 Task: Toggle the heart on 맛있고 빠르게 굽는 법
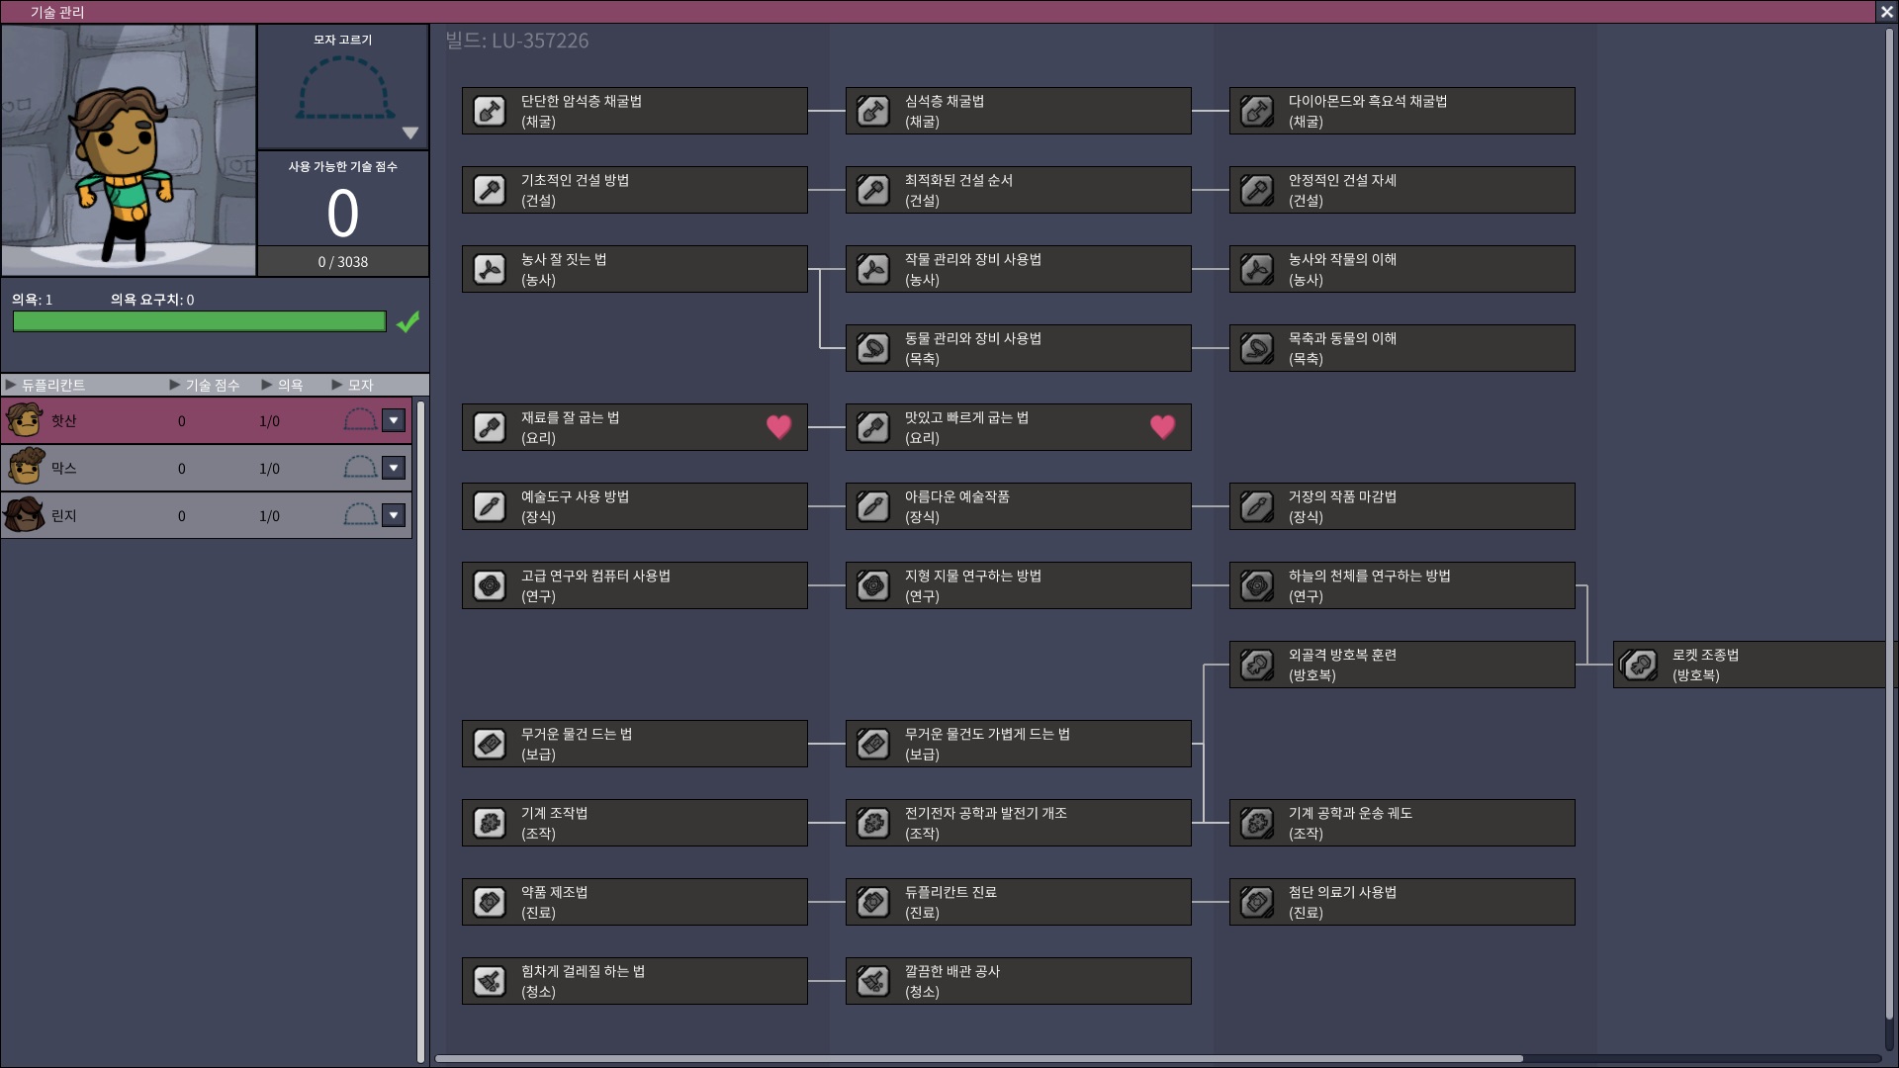pos(1163,426)
